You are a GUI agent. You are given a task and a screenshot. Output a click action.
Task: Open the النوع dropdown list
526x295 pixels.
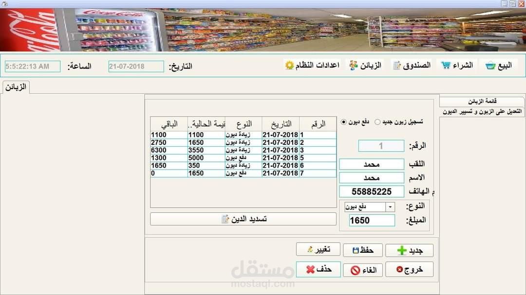pyautogui.click(x=369, y=207)
